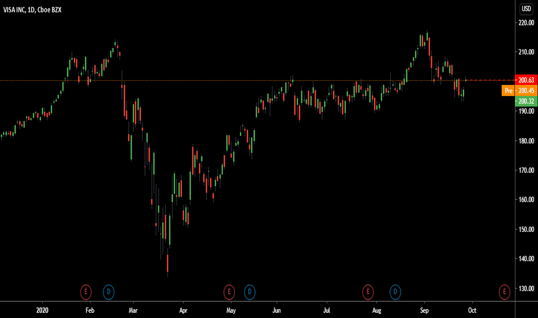Click the 150.00 price axis label
Image resolution: width=538 pixels, height=318 pixels.
pos(526,230)
